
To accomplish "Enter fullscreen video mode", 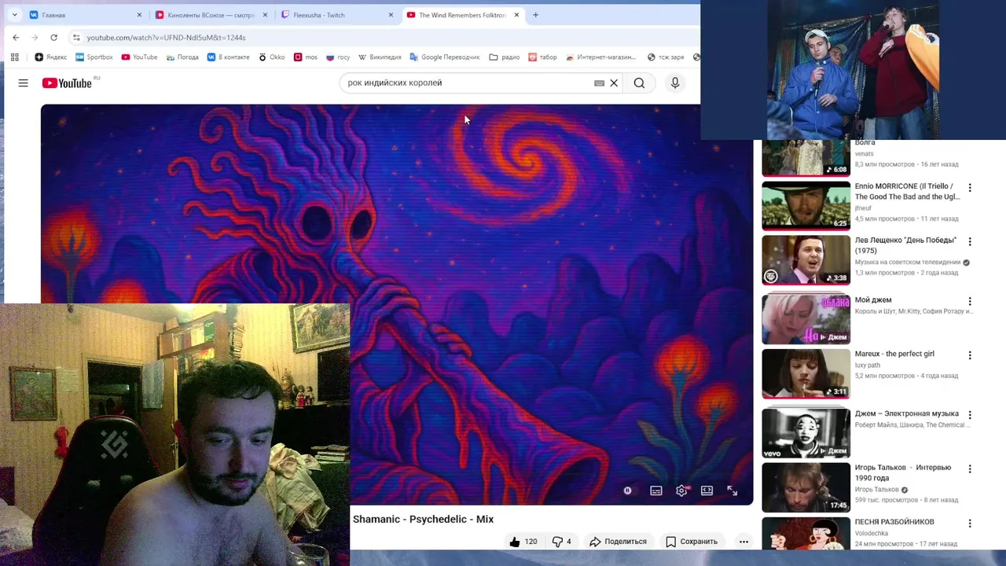I will [x=732, y=491].
